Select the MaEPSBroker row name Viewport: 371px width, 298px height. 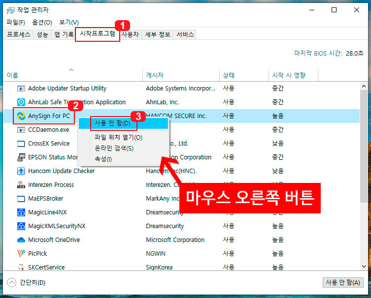tap(46, 199)
